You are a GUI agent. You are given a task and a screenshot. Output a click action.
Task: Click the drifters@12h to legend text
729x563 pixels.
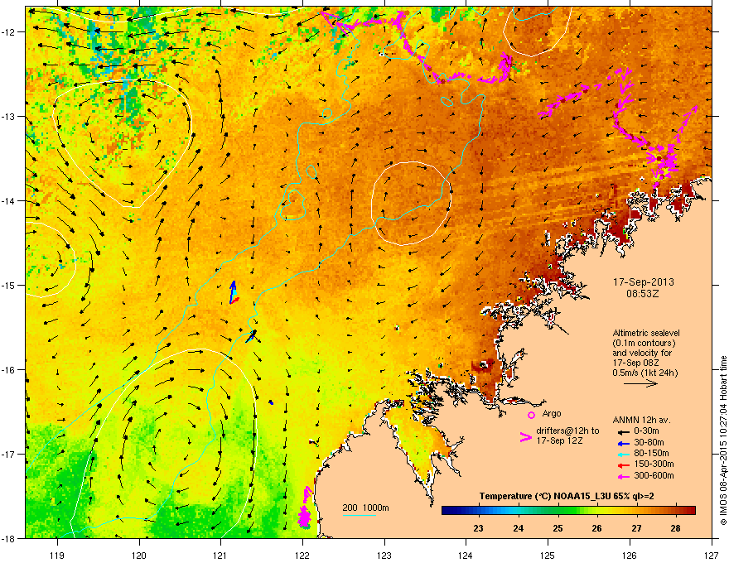point(567,431)
